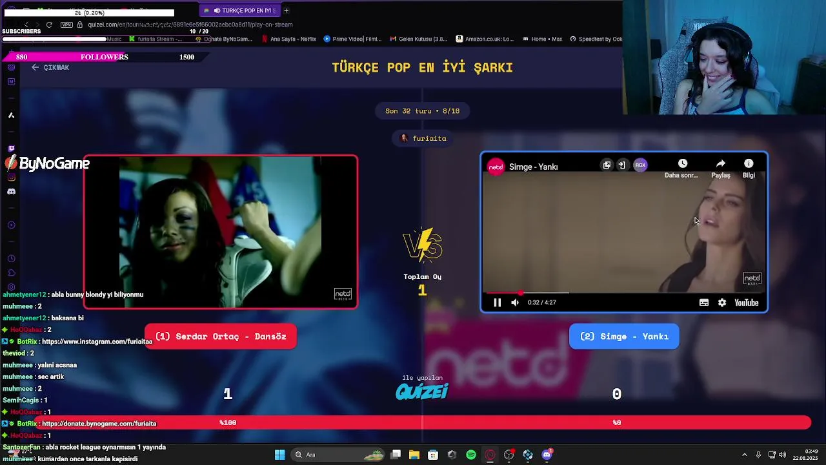
Task: Vote for (2) Simge - Yankı
Action: click(624, 336)
